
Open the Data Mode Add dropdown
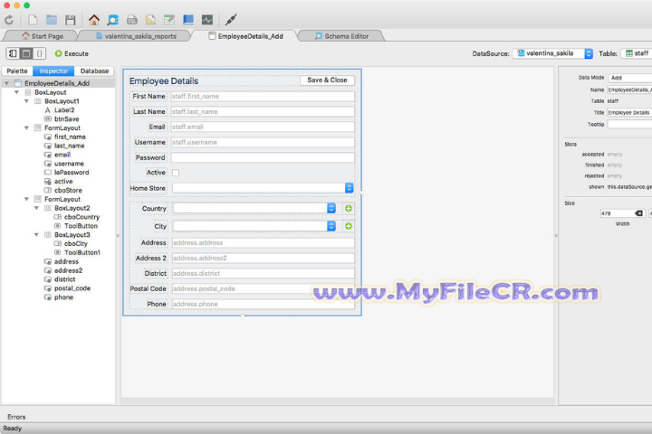630,78
